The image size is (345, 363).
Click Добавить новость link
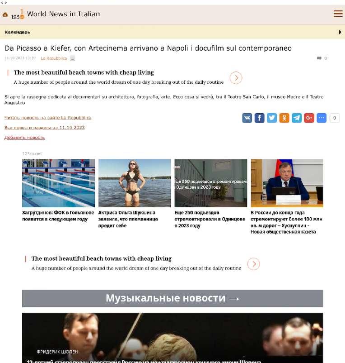click(24, 138)
